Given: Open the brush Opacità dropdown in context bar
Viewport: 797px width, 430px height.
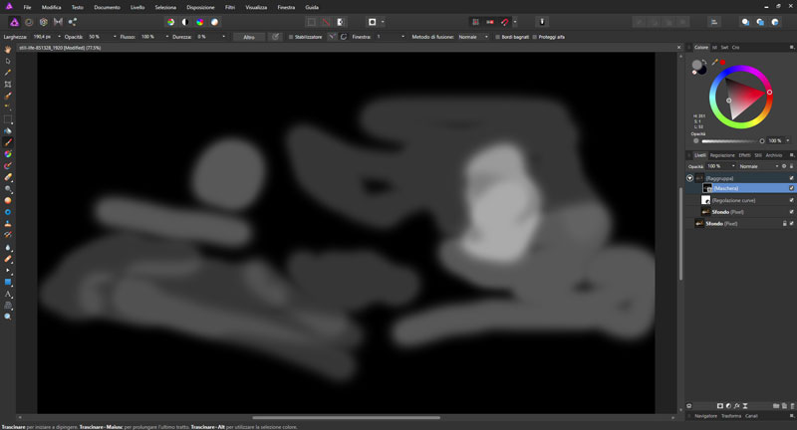Looking at the screenshot, I should 115,37.
